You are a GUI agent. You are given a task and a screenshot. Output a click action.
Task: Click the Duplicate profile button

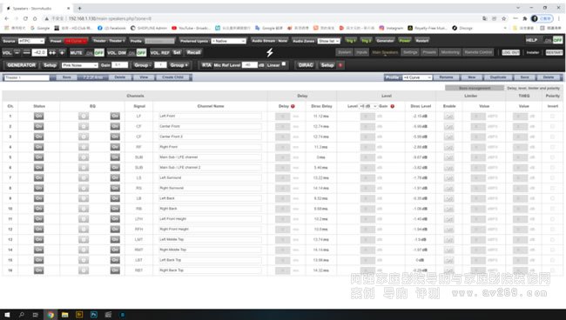point(498,77)
